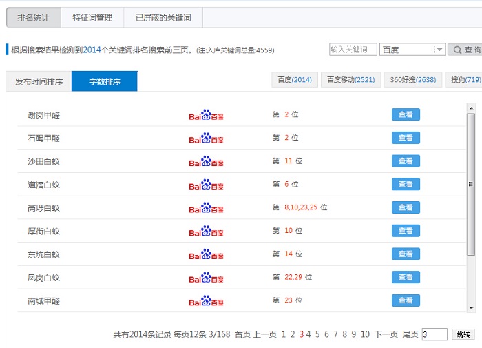The image size is (482, 348).
Task: Click the page number input box
Action: 434,334
